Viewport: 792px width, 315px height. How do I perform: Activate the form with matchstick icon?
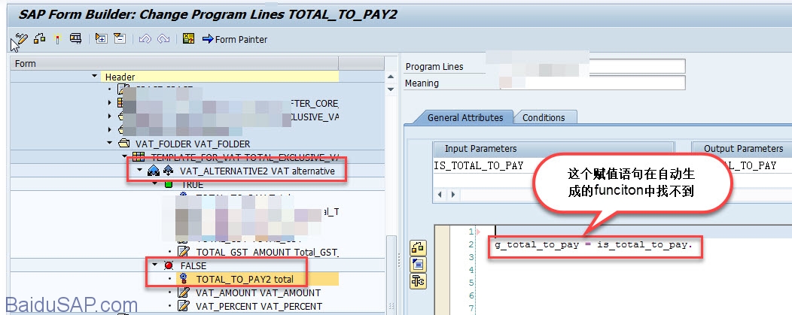[x=57, y=39]
